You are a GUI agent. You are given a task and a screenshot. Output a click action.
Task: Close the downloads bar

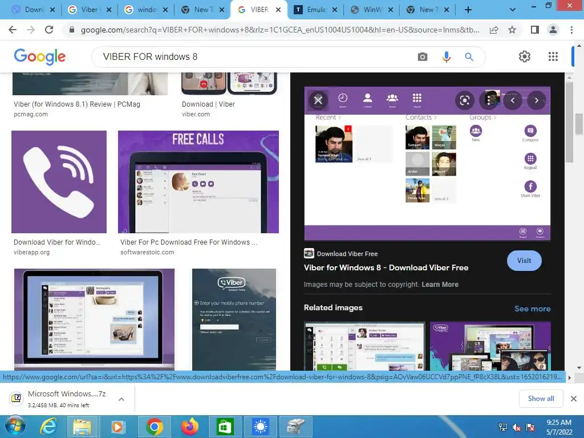tap(574, 399)
